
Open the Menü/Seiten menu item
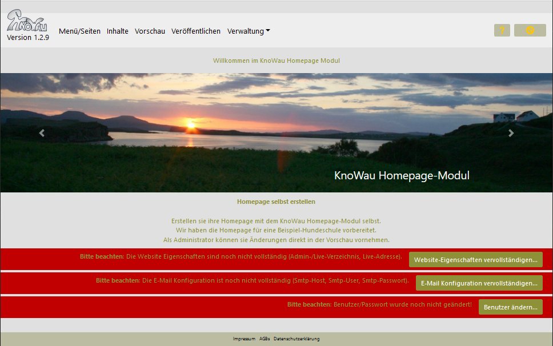tap(79, 31)
